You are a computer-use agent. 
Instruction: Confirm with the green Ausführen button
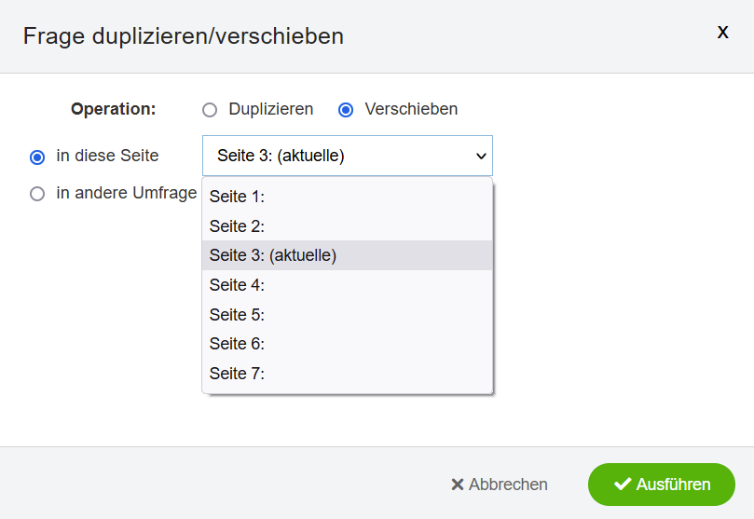click(661, 485)
